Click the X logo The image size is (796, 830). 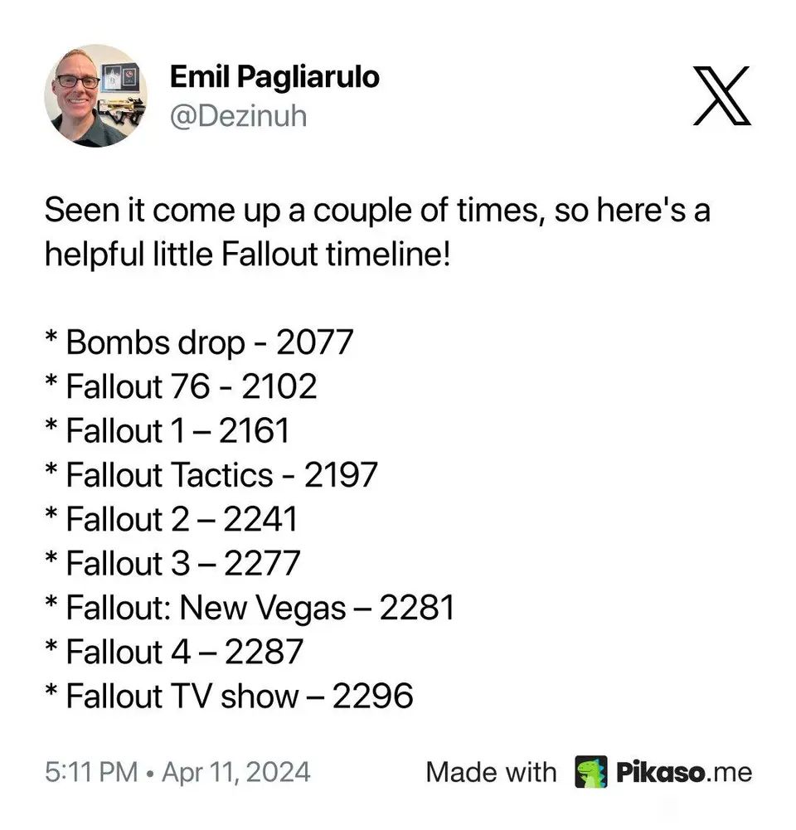721,96
